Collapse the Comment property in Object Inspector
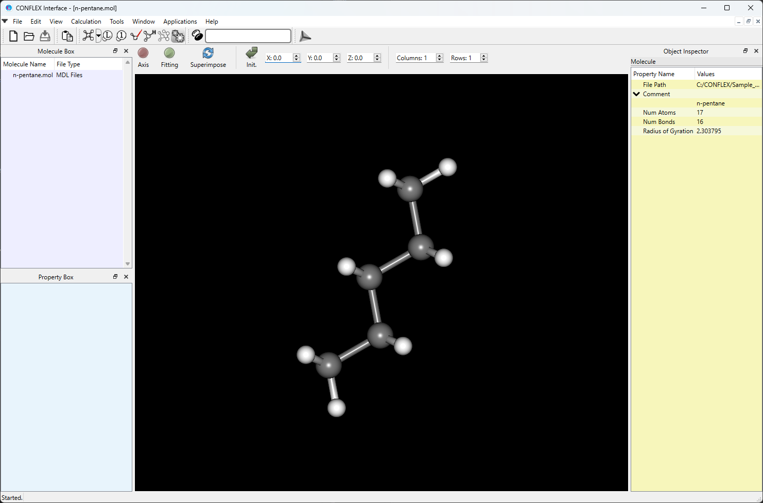 [x=637, y=94]
